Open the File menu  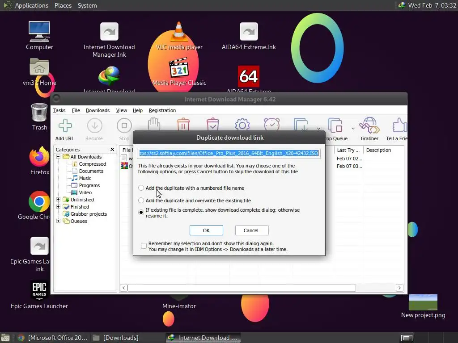coord(76,110)
